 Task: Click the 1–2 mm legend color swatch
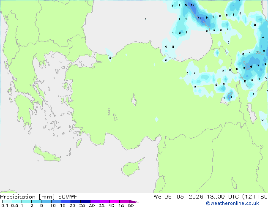coord(27,202)
